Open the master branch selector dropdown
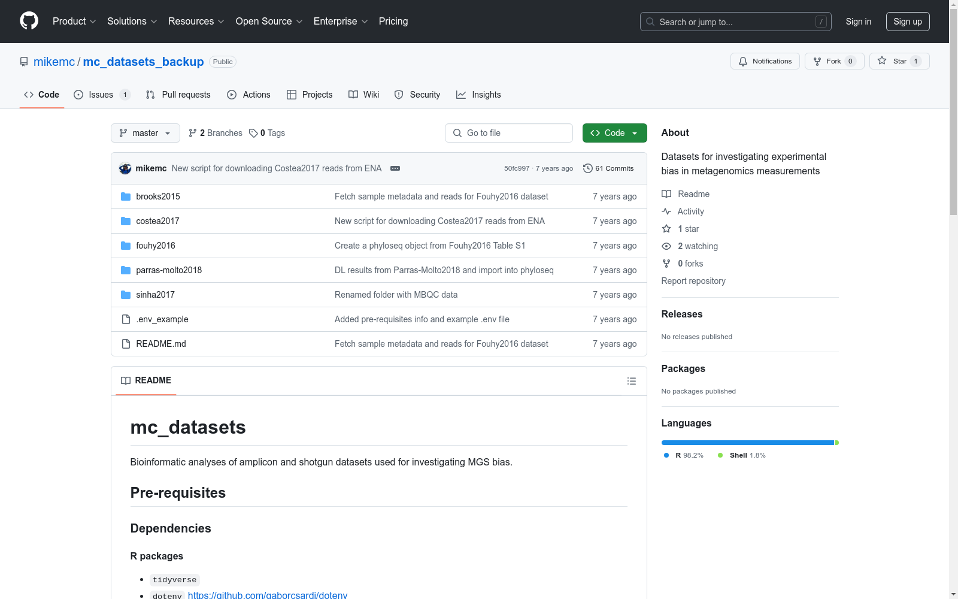The height and width of the screenshot is (599, 958). tap(145, 133)
